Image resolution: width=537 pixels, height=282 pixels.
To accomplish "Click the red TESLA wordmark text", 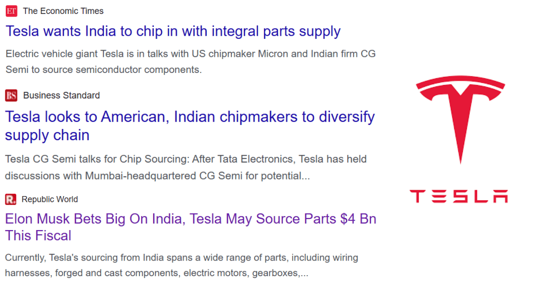I will (x=459, y=197).
